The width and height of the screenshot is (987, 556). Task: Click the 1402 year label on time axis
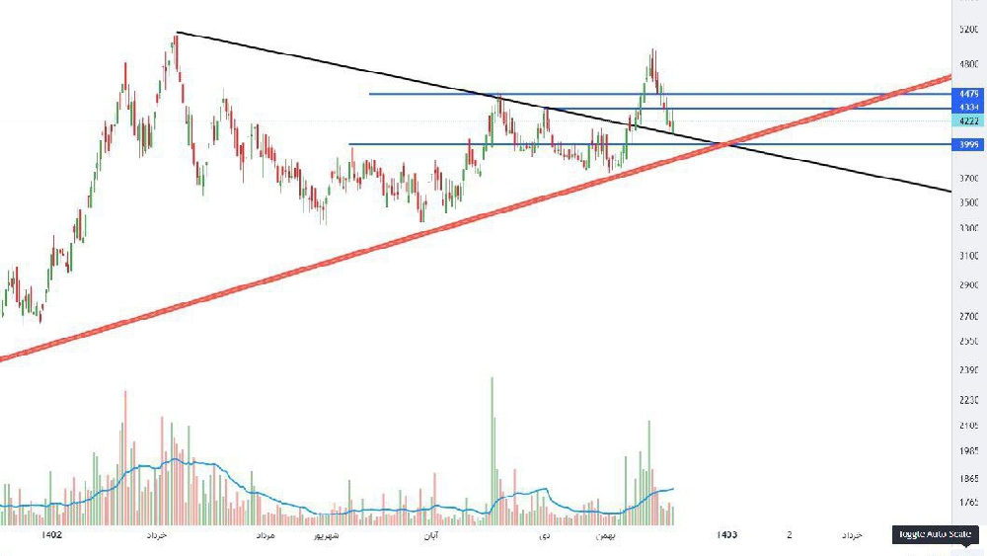tap(51, 534)
